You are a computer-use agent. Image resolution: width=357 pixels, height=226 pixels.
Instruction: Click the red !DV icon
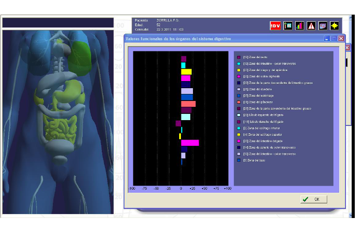(275, 26)
